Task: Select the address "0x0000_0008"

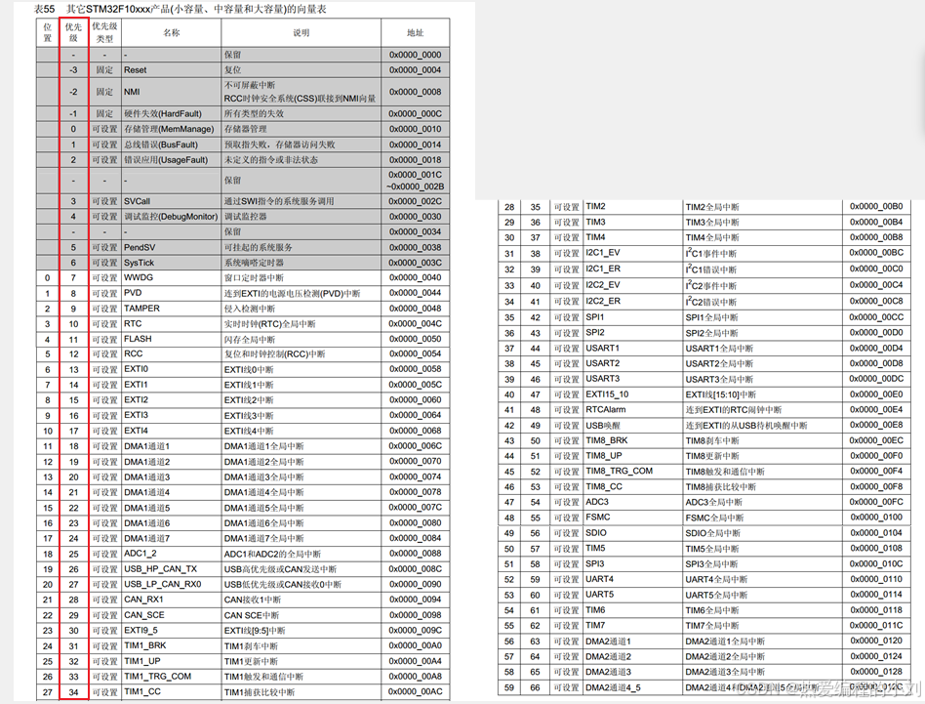Action: [415, 92]
